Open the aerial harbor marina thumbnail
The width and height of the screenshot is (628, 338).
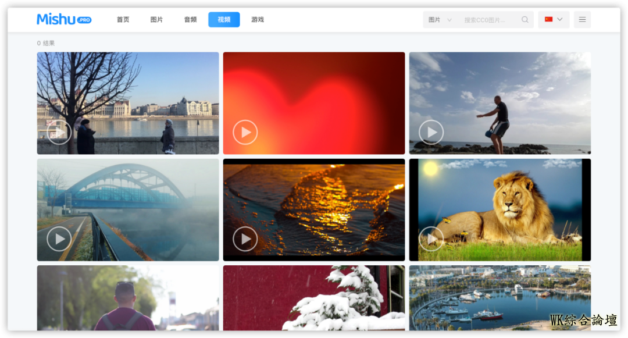[x=500, y=298]
